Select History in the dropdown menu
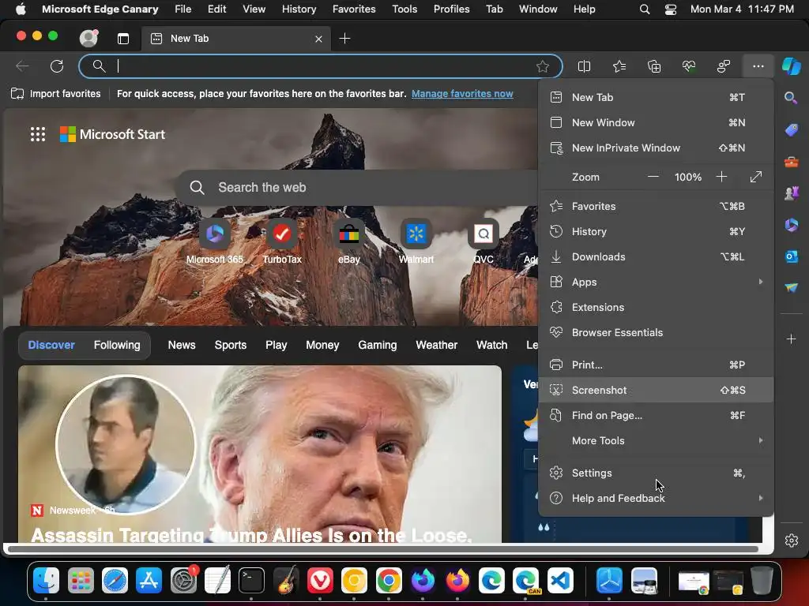Screen dimensions: 809x606 (x=657, y=231)
